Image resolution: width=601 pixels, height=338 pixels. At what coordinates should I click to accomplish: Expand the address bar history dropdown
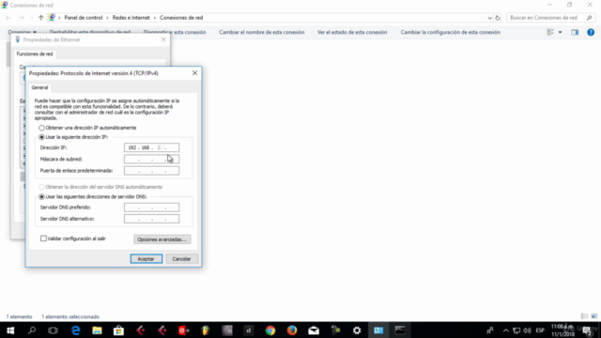click(490, 18)
